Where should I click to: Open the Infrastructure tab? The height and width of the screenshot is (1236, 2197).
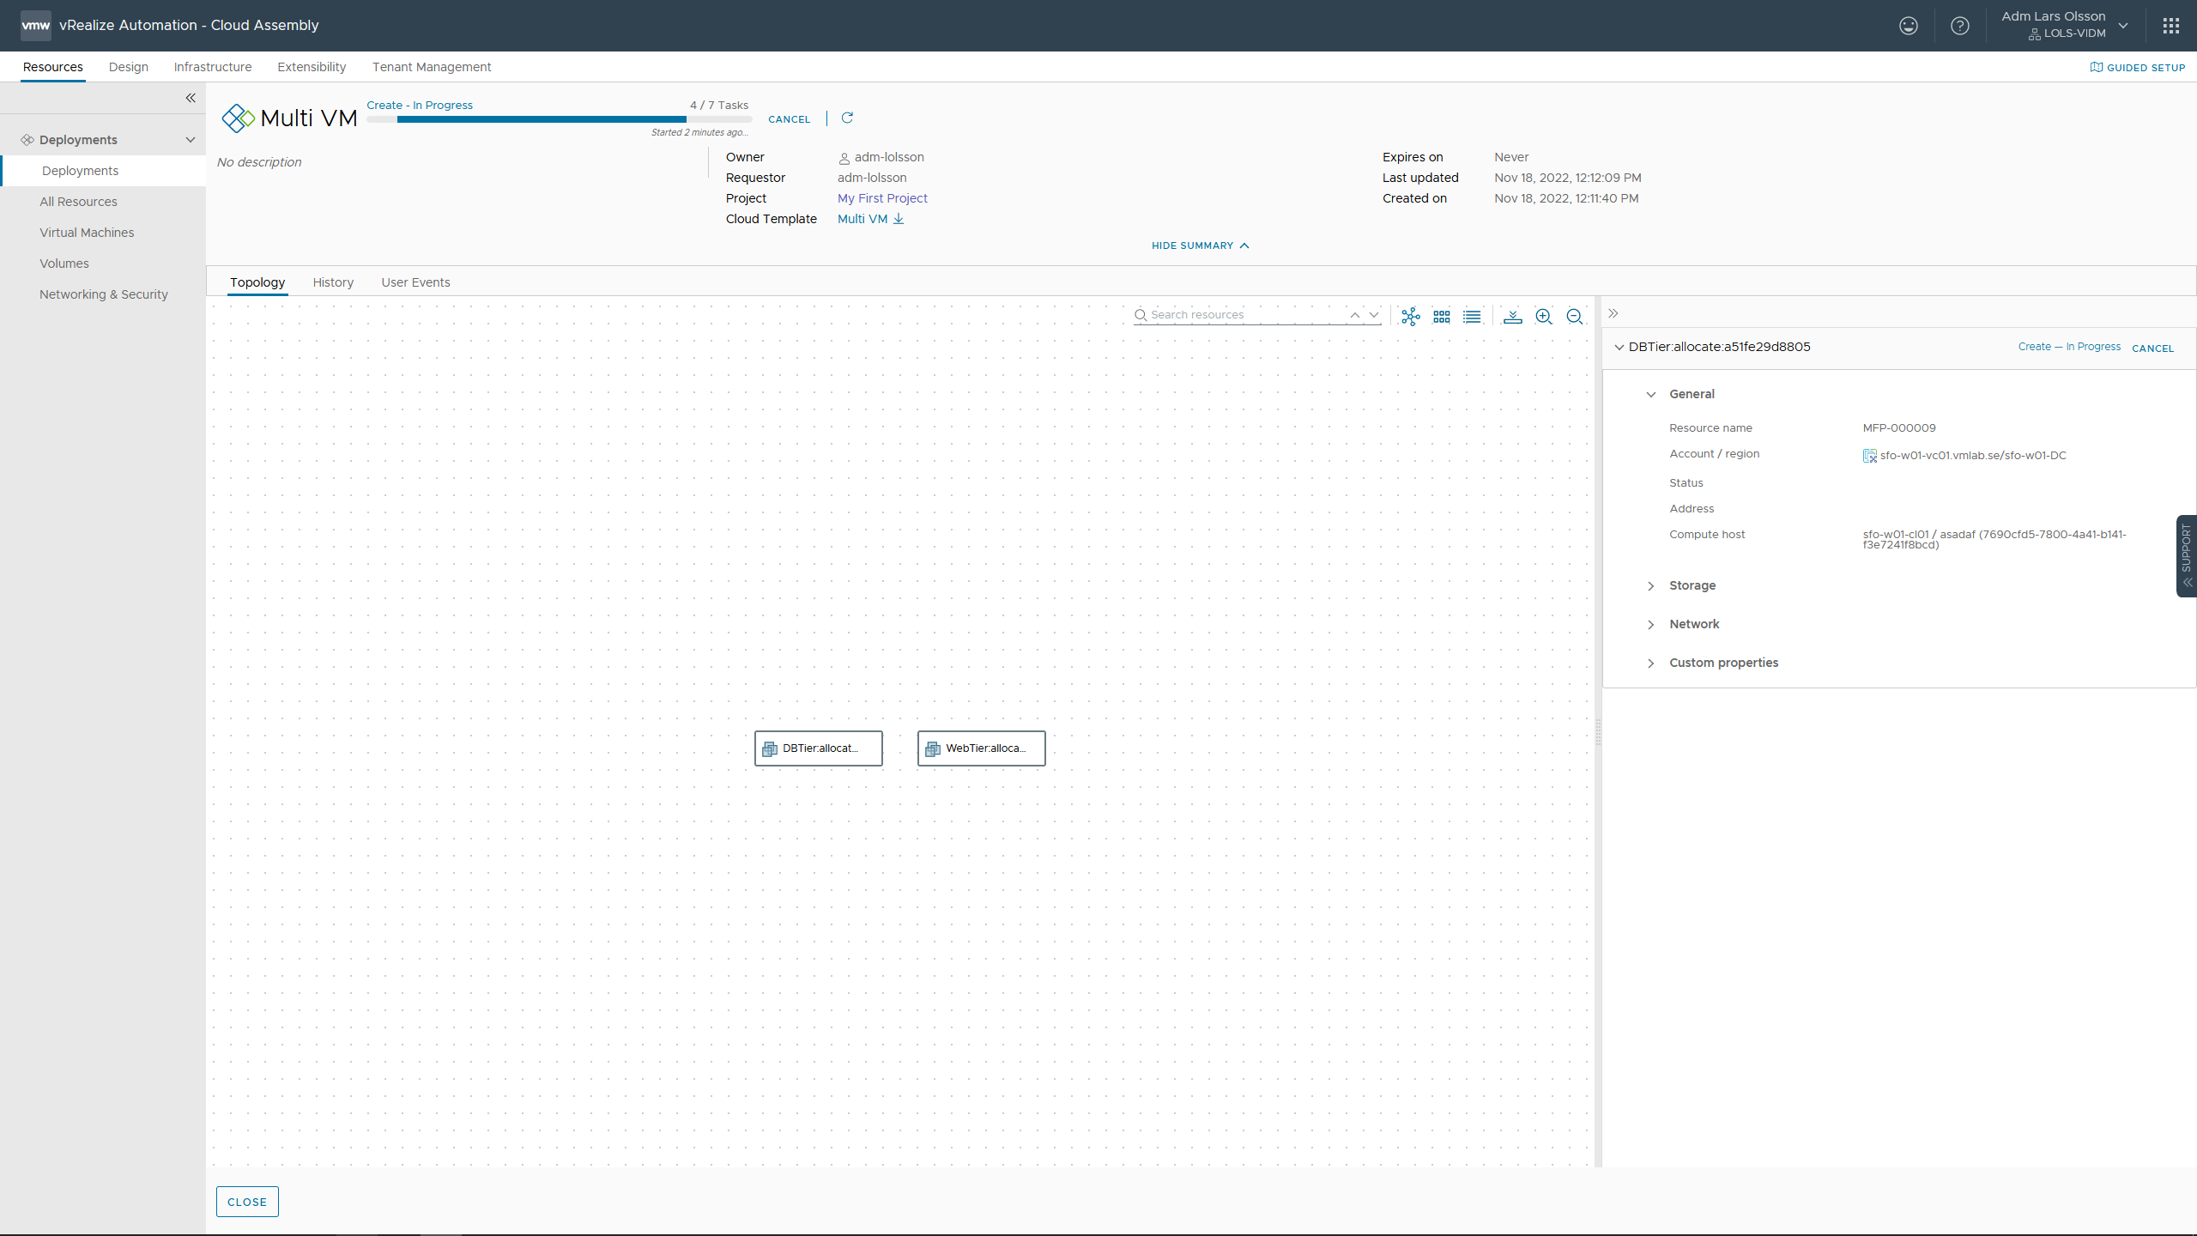(213, 67)
